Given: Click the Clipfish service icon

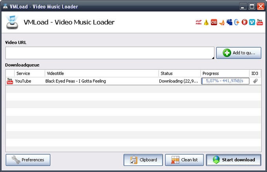Looking at the screenshot, I should (x=199, y=22).
